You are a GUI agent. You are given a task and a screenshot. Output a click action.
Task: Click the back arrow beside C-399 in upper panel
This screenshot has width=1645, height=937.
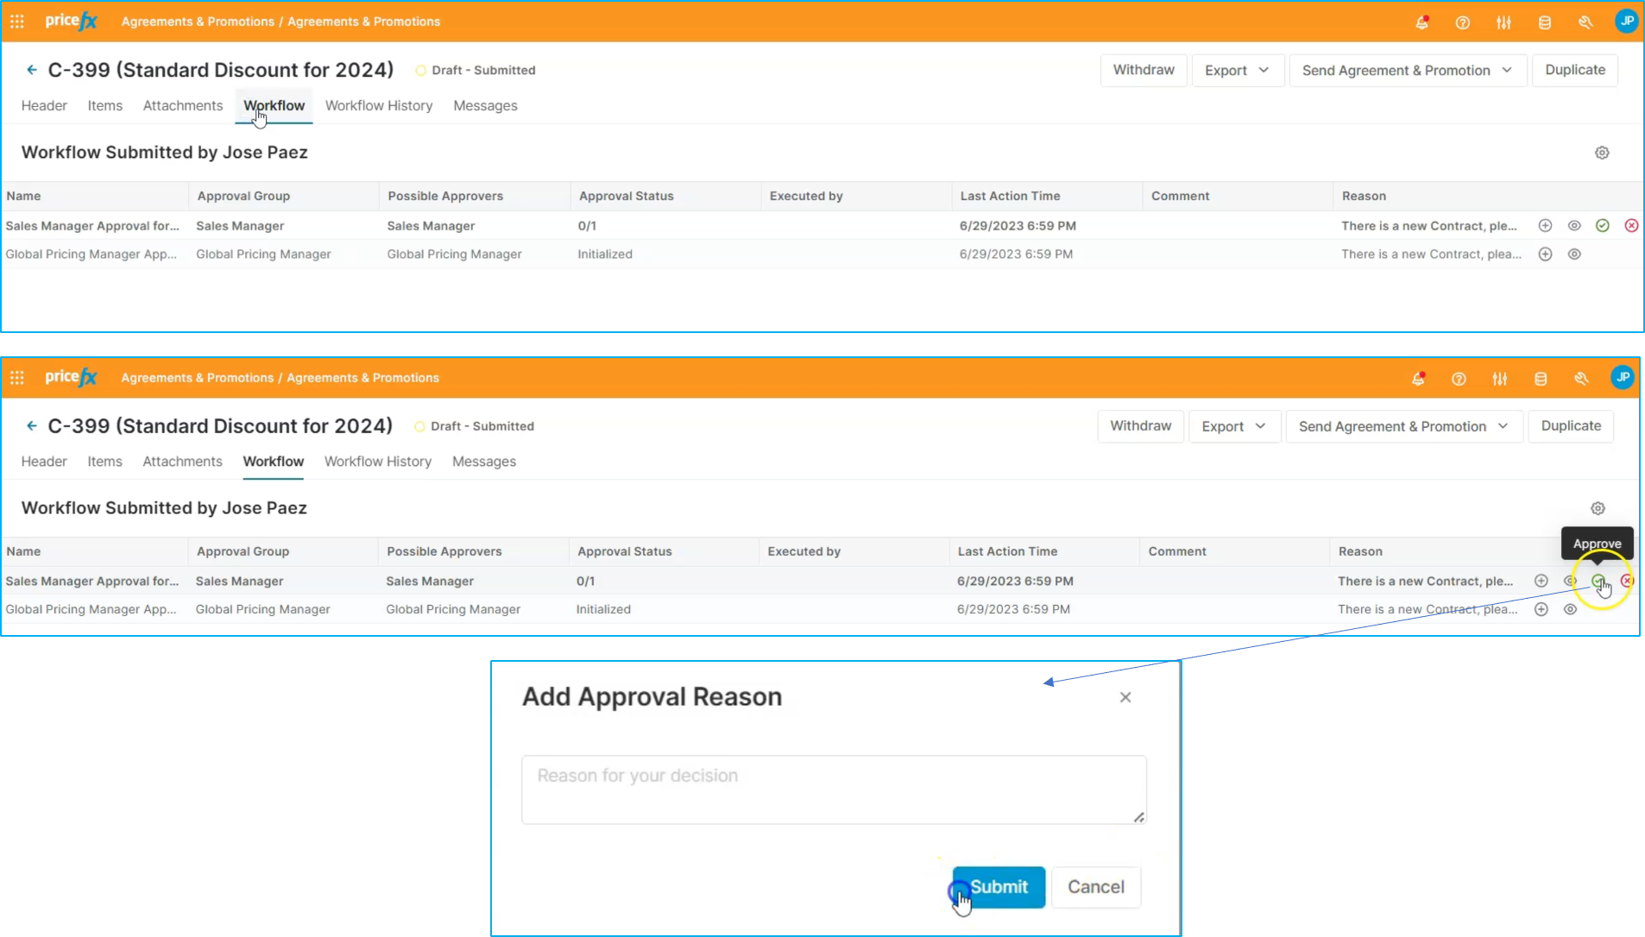[x=32, y=70]
